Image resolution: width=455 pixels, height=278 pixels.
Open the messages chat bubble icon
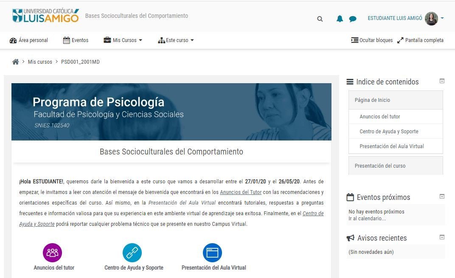[x=353, y=19]
